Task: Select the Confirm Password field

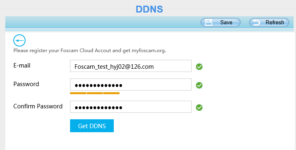Action: point(131,107)
